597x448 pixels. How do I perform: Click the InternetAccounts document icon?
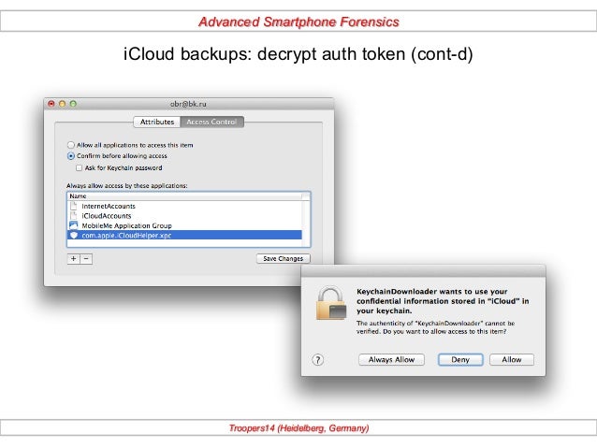point(74,206)
